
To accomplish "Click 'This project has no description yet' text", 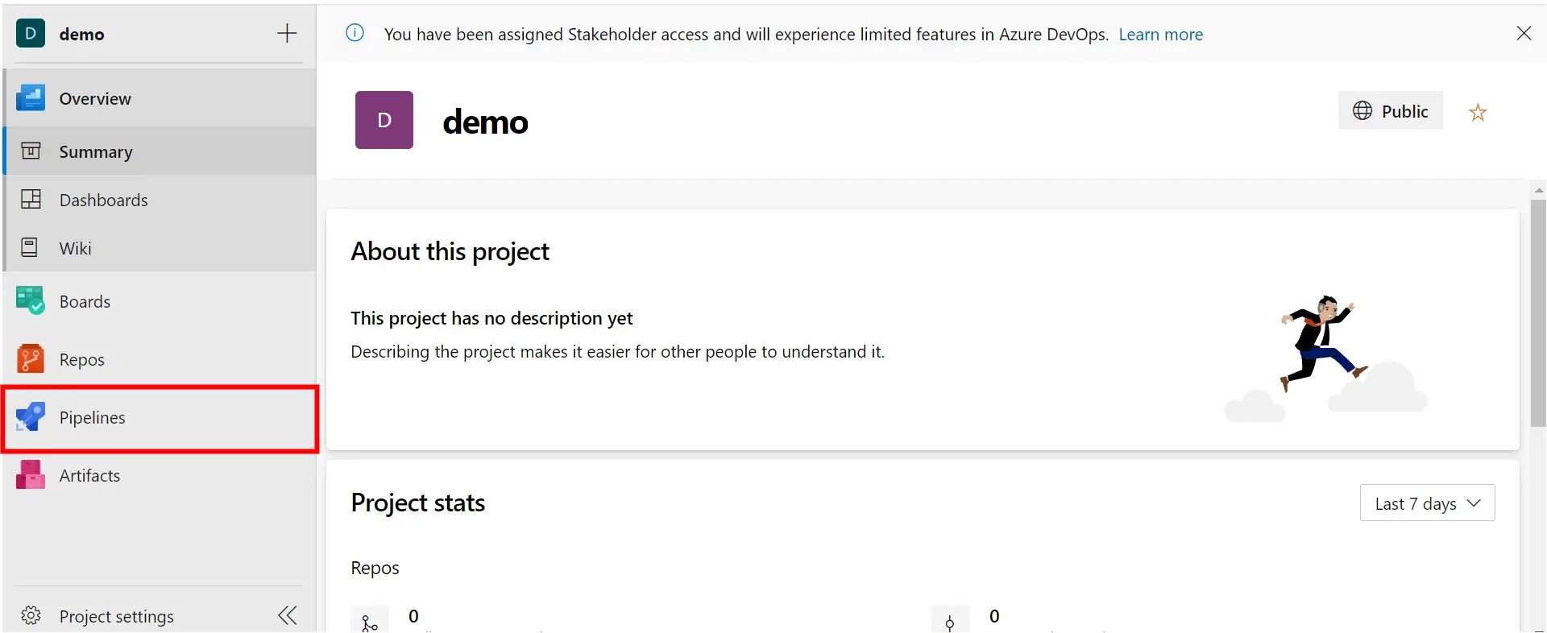I will tap(491, 318).
